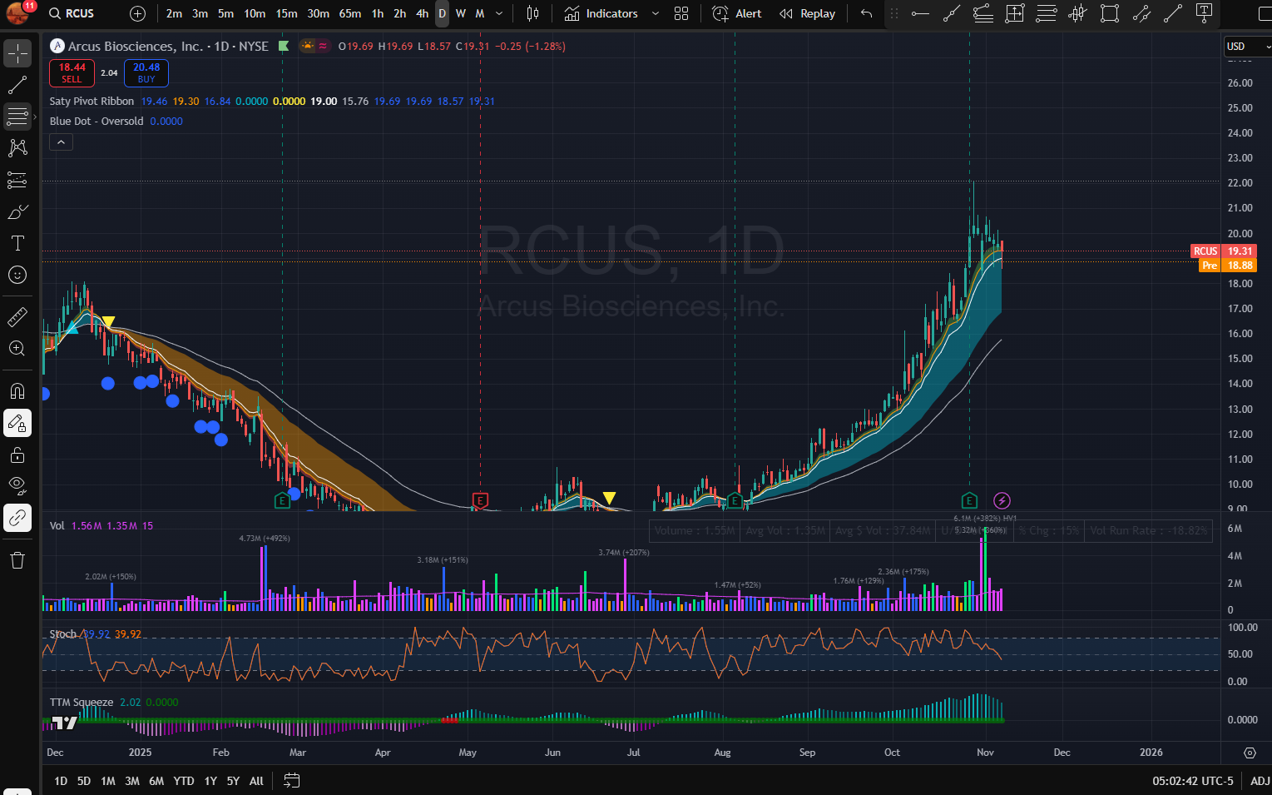
Task: Click the undo arrow
Action: point(866,13)
